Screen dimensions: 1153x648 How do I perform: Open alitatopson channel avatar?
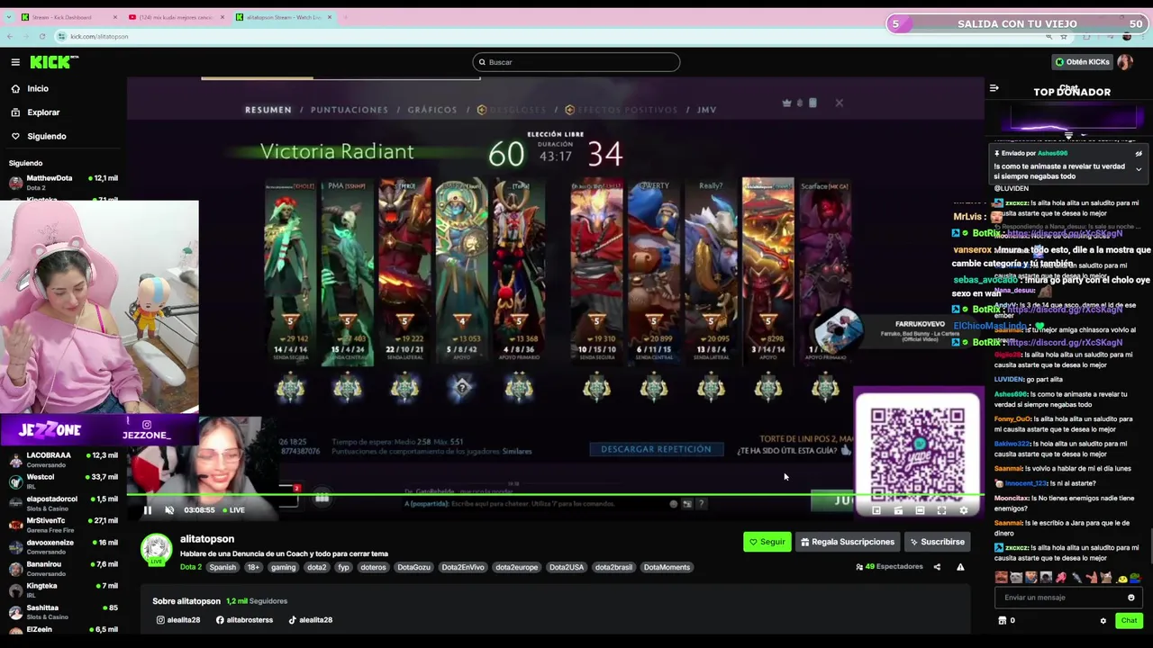pyautogui.click(x=156, y=549)
